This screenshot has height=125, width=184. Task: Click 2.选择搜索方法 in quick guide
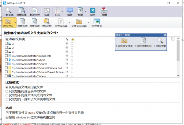tap(143, 43)
